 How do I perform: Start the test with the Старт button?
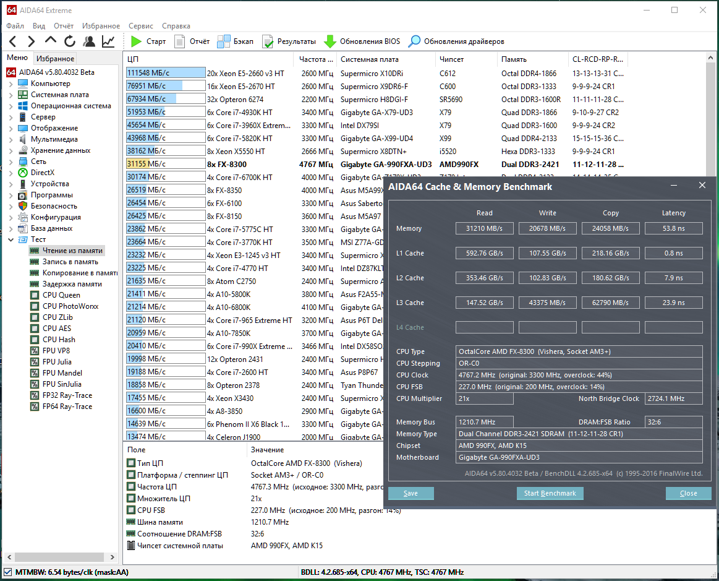tap(148, 41)
